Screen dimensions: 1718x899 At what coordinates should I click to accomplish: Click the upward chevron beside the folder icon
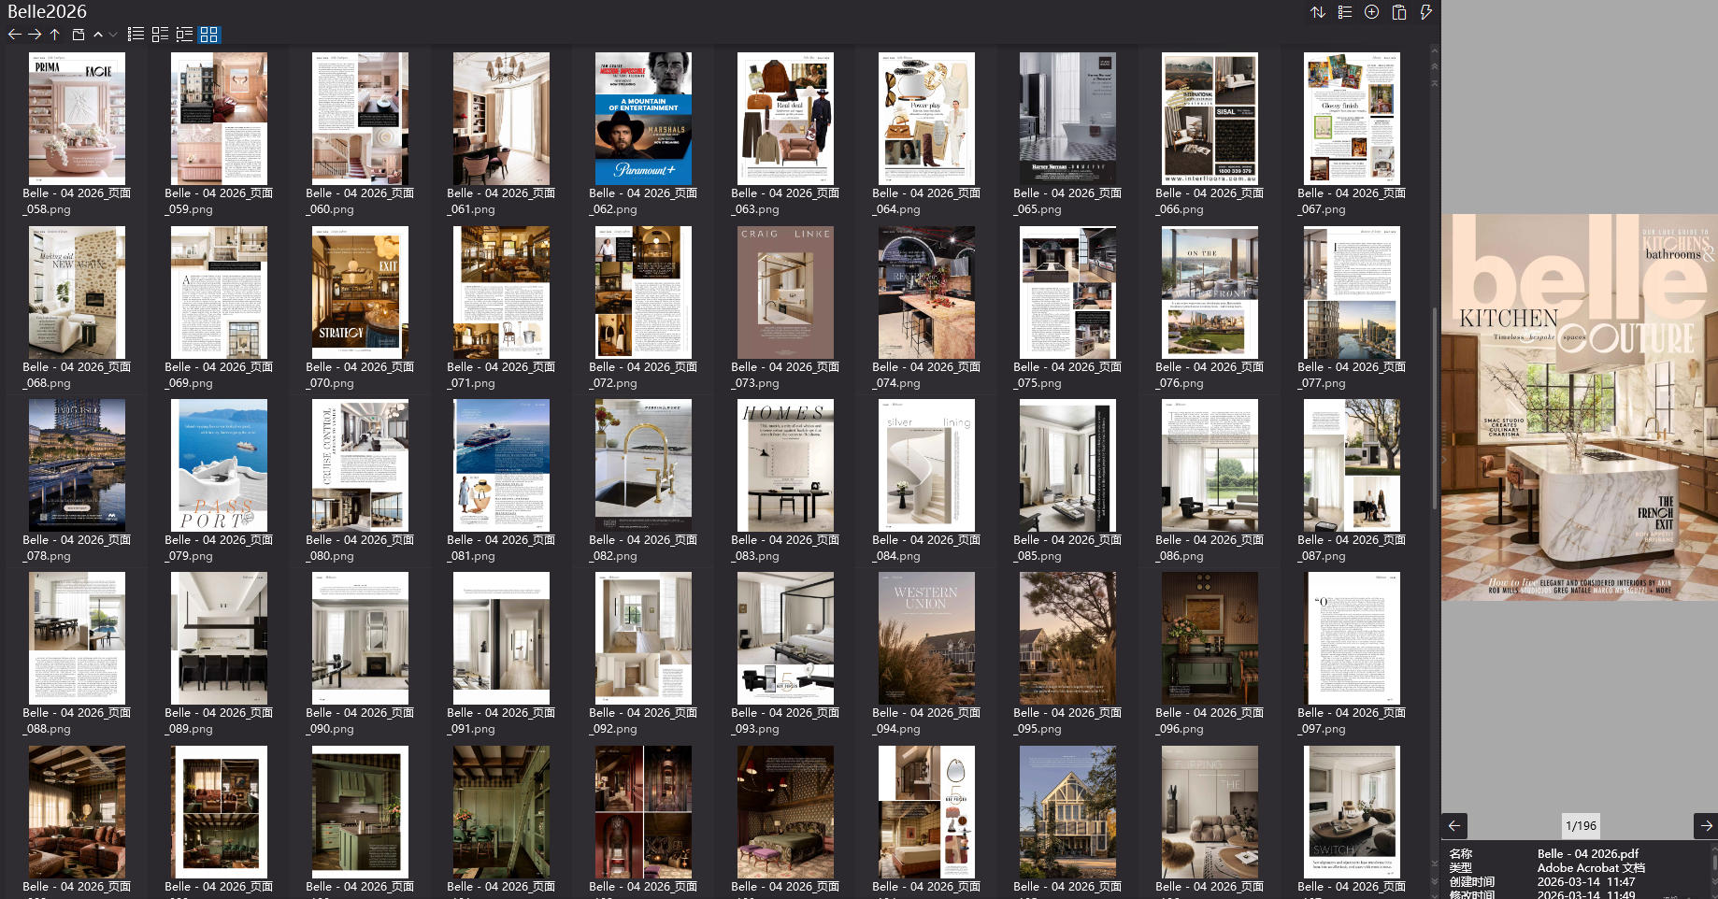pos(98,35)
